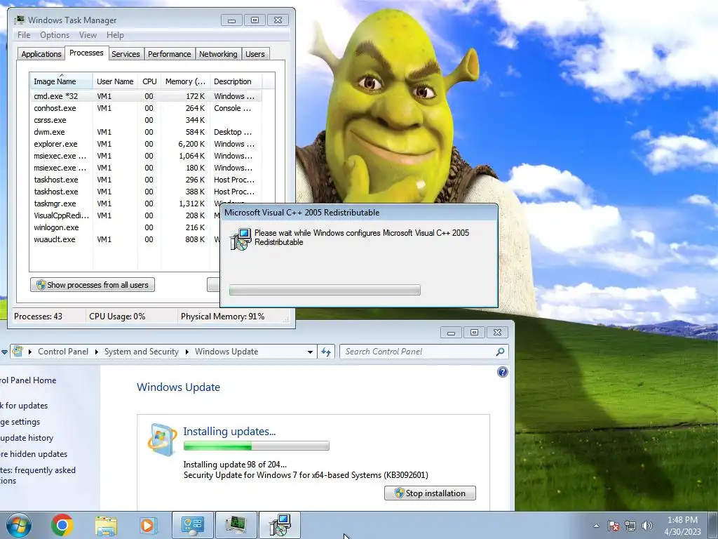Switch to Task Manager taskbar button
The width and height of the screenshot is (718, 539).
click(236, 525)
